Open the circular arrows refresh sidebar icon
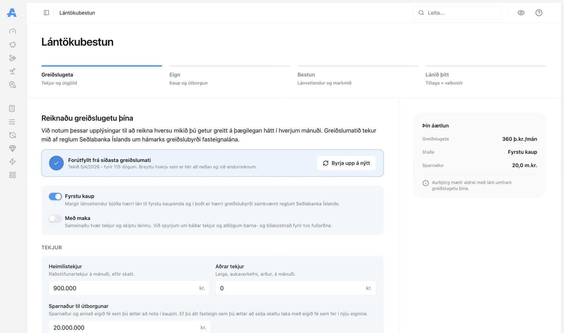The image size is (564, 333). (x=12, y=135)
